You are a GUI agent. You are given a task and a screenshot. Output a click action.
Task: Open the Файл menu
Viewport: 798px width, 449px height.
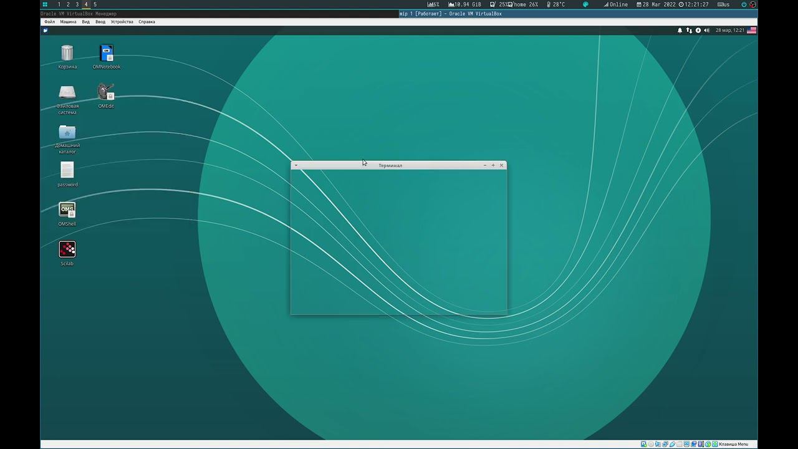49,22
